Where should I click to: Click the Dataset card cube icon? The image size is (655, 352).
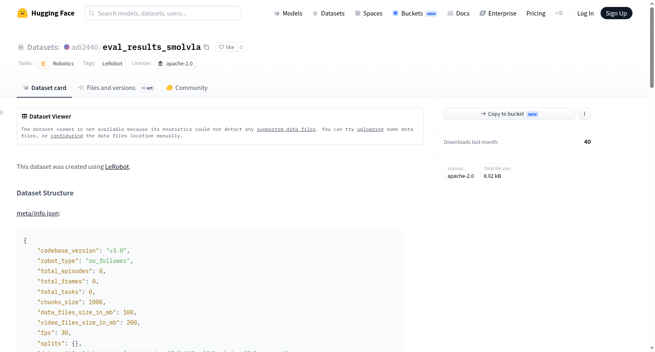(26, 87)
